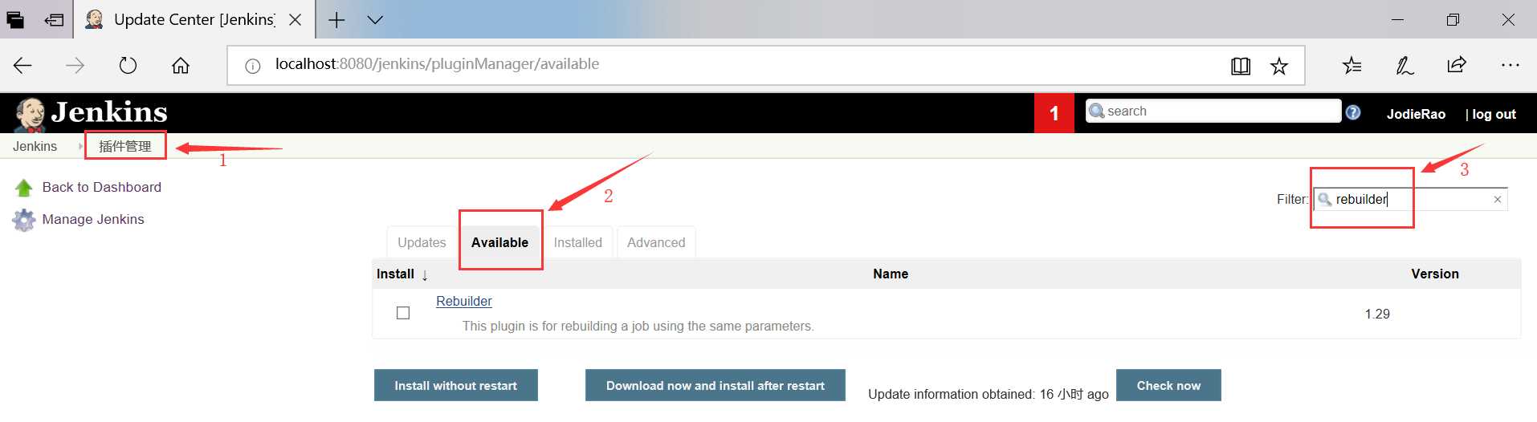1537x422 pixels.
Task: Click version 1.29 cell
Action: click(1377, 314)
